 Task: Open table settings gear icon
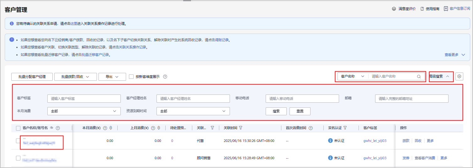coord(460,76)
